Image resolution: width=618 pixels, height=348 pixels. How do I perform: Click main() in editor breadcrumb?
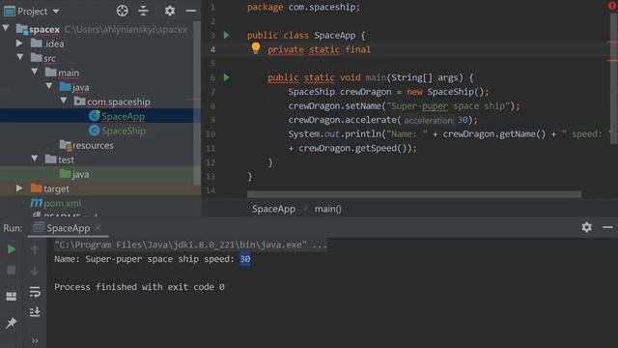pyautogui.click(x=328, y=209)
